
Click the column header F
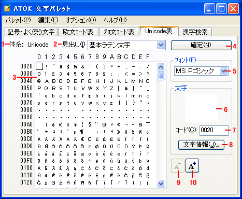pos(148,57)
